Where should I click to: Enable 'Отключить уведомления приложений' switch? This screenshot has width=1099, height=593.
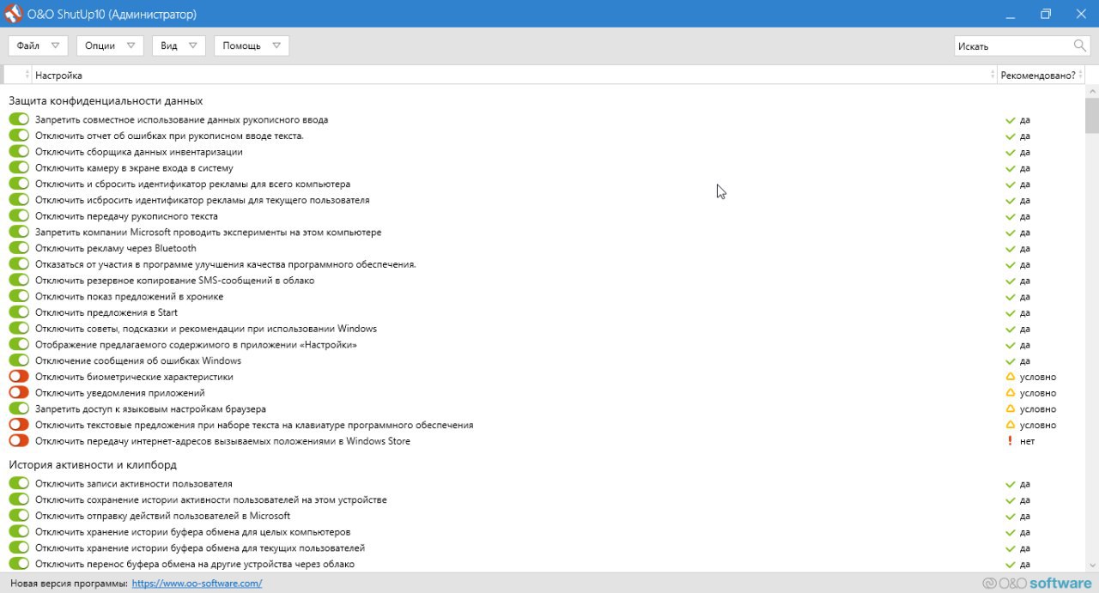(19, 393)
